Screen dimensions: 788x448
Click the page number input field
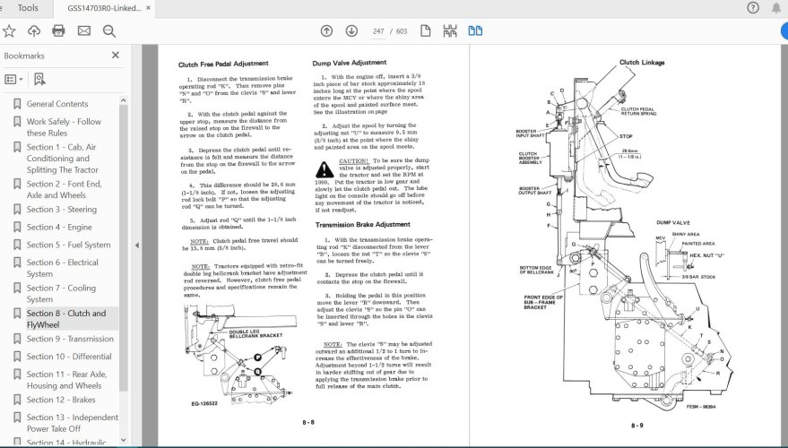tap(378, 31)
